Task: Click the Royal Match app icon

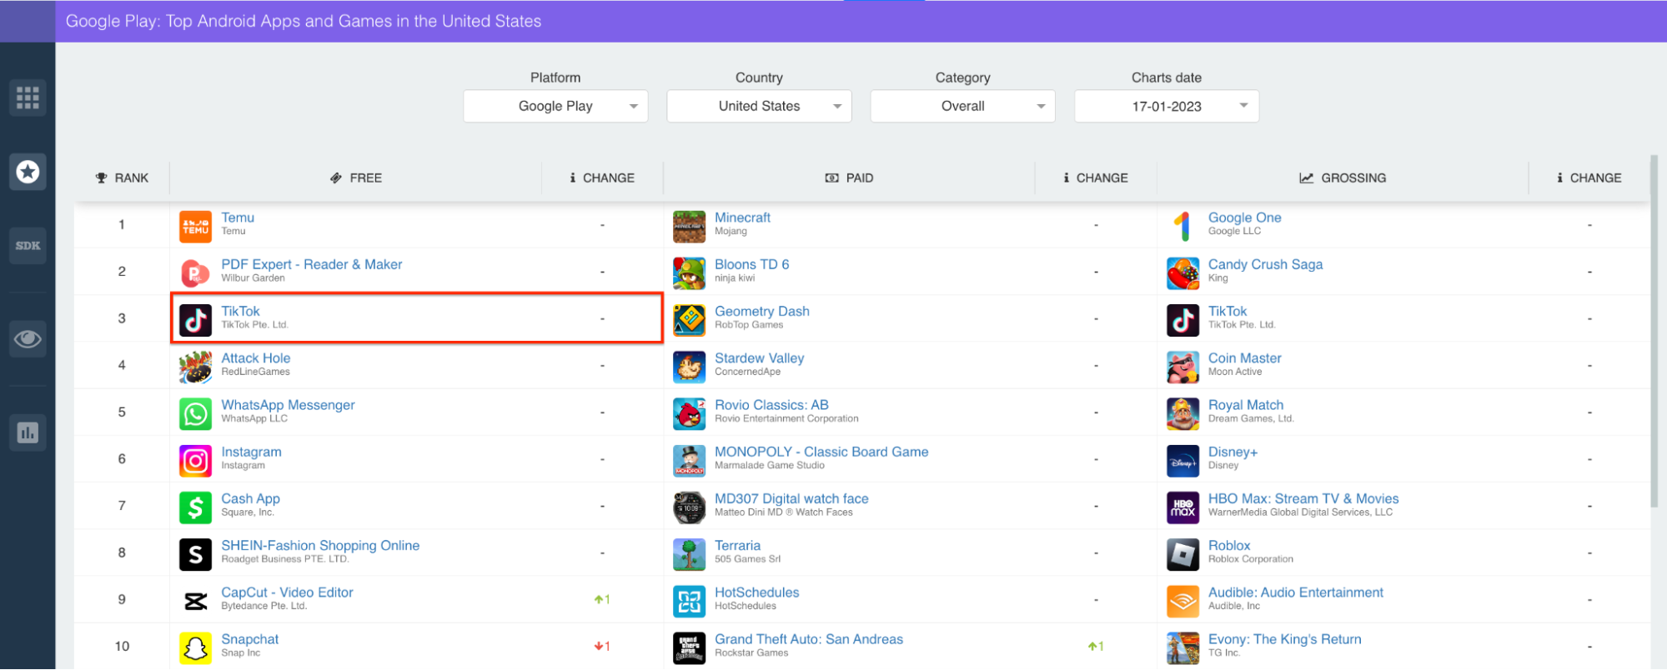Action: coord(1182,413)
